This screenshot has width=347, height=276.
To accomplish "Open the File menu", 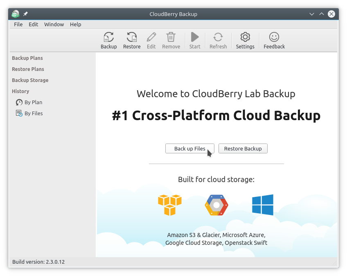I will [18, 25].
